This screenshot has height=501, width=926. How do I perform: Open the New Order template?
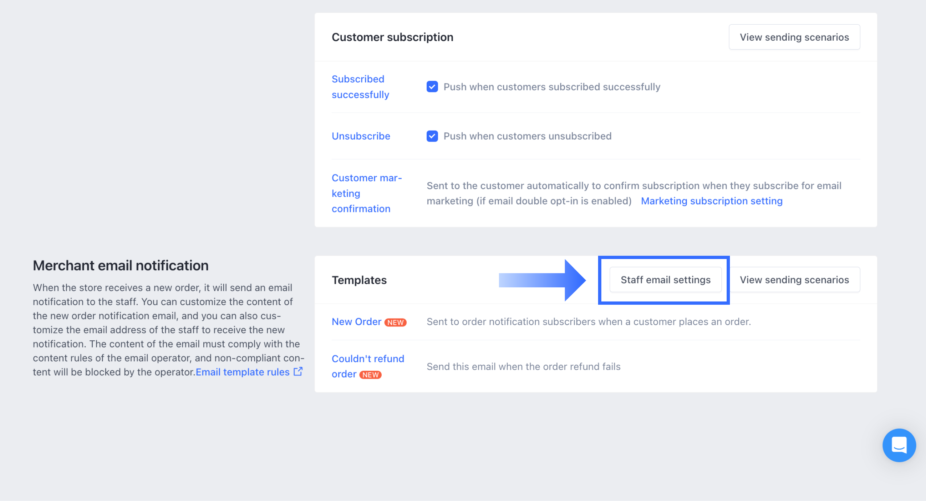[x=356, y=322]
